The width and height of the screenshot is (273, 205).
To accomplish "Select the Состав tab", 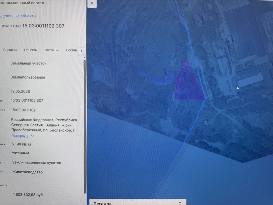I will point(71,50).
